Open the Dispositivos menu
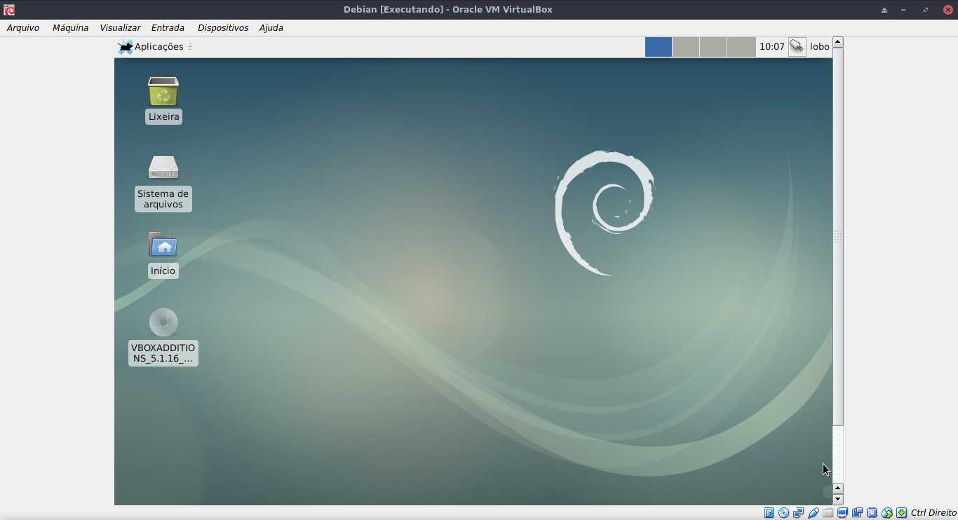Image resolution: width=958 pixels, height=520 pixels. (x=223, y=28)
